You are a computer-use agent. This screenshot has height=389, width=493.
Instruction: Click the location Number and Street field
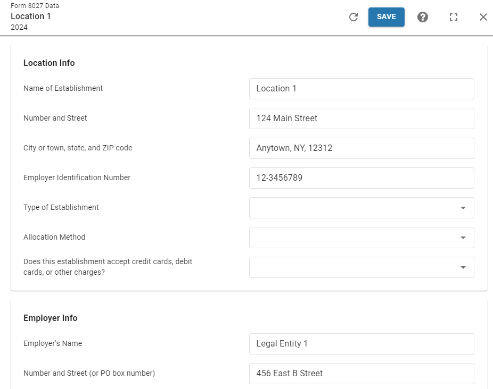[x=361, y=119]
